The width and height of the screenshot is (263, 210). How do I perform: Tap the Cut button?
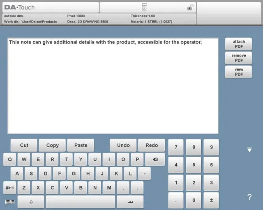(x=24, y=145)
